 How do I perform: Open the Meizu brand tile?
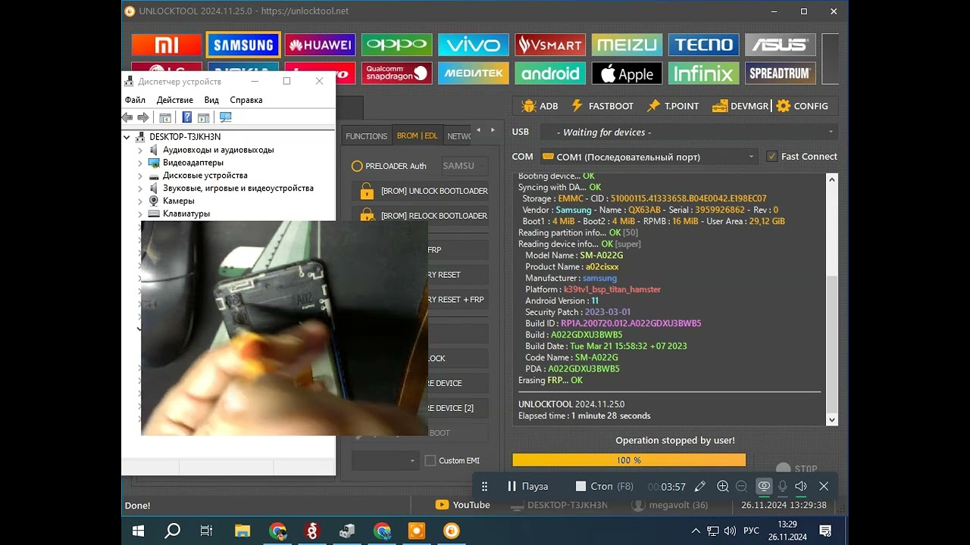tap(627, 45)
